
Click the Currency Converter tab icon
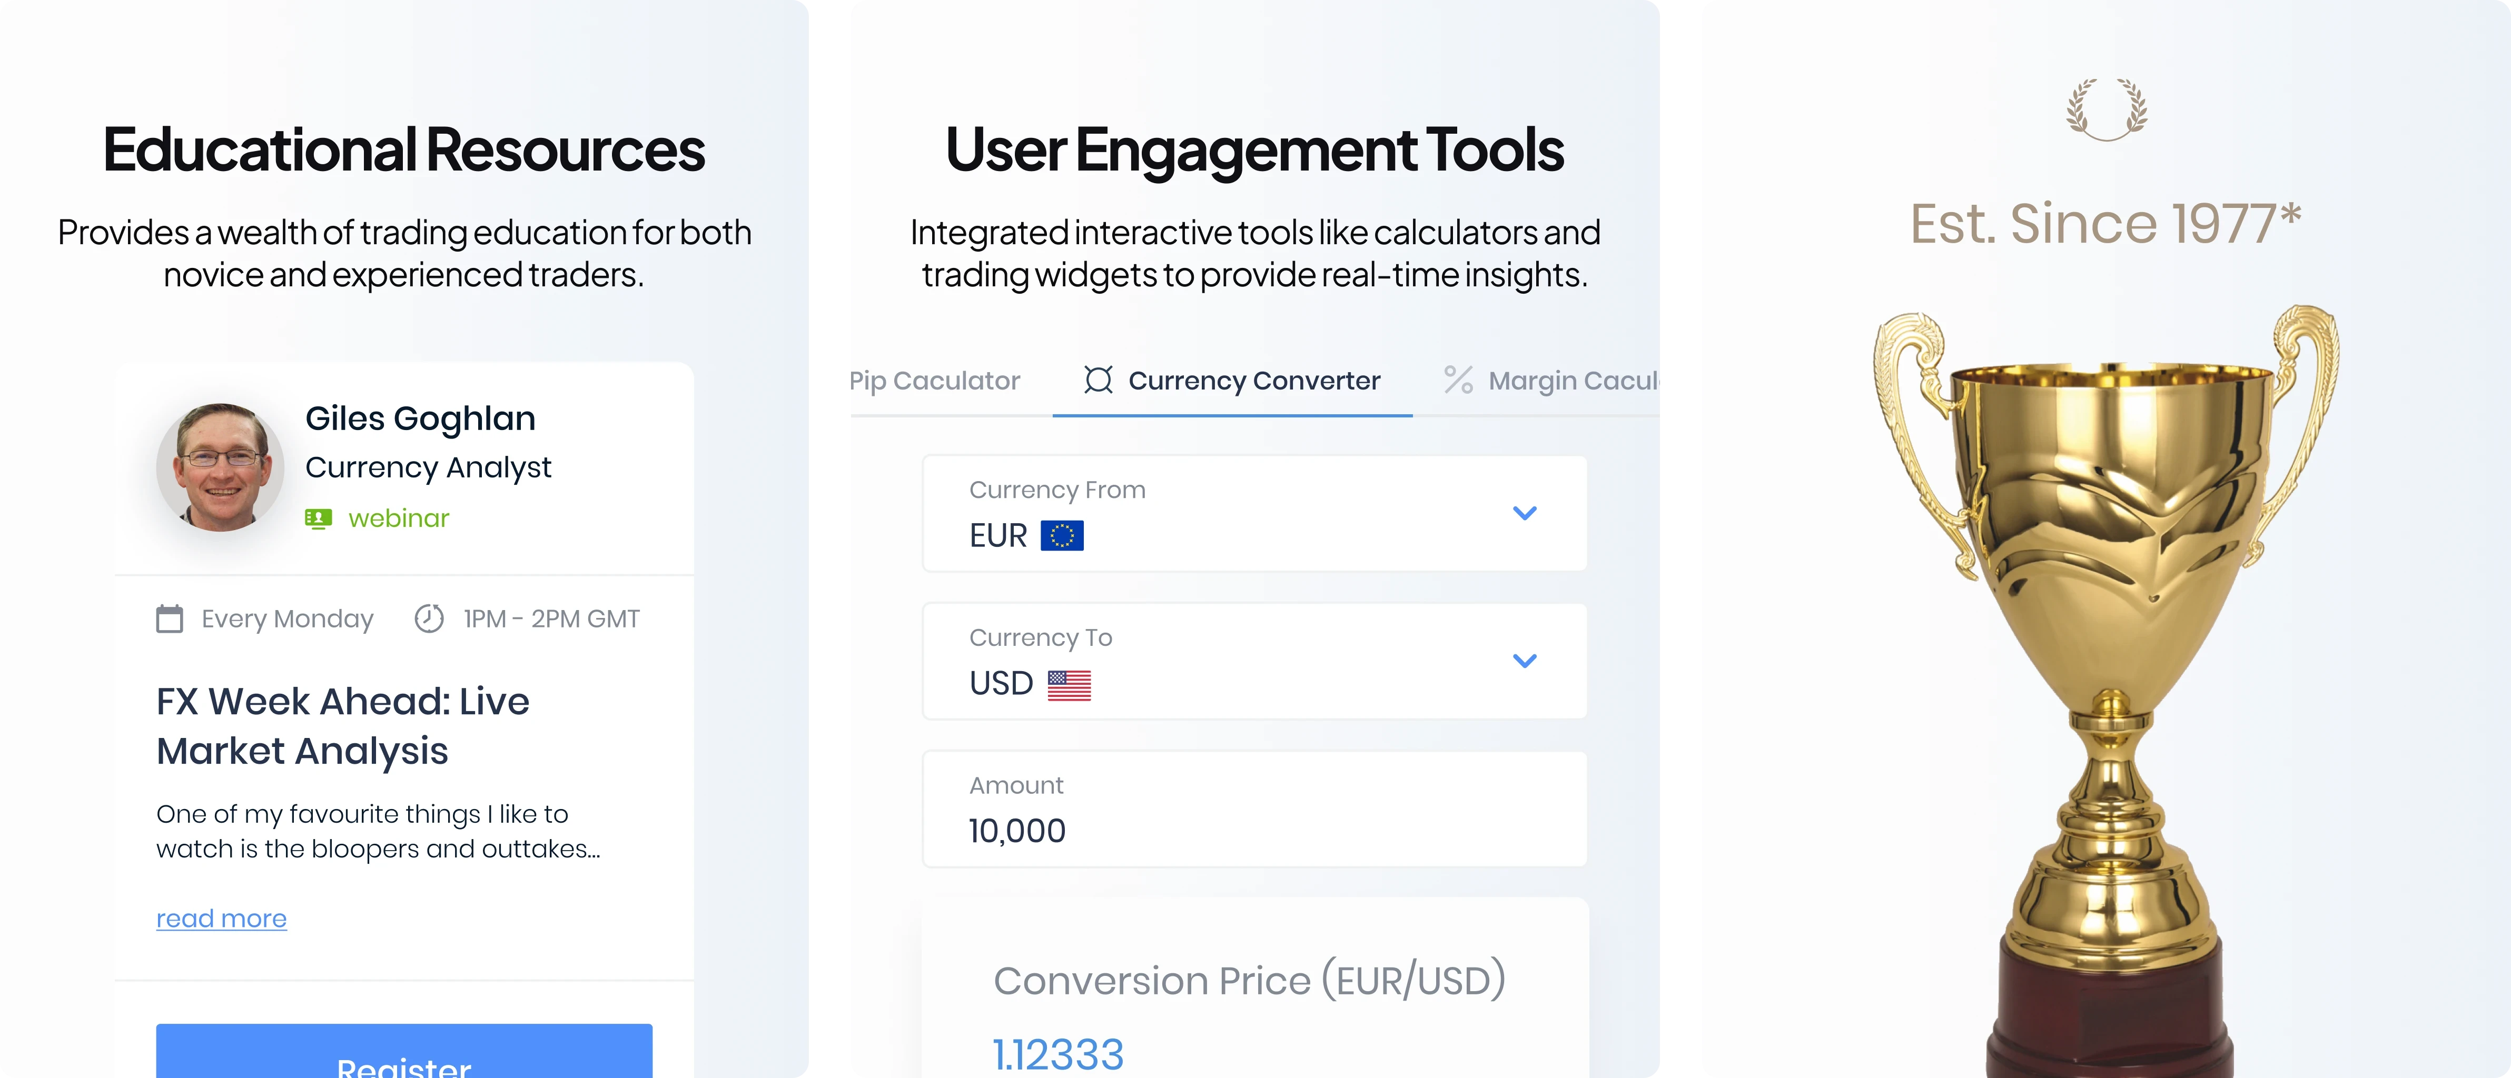coord(1099,380)
